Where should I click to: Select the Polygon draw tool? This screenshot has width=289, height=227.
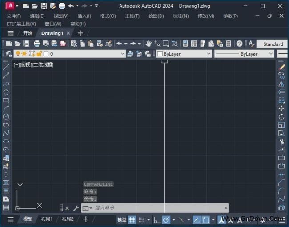[x=6, y=92]
